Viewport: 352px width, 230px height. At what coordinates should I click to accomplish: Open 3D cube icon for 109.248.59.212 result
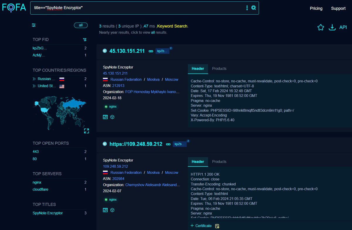tap(112, 210)
